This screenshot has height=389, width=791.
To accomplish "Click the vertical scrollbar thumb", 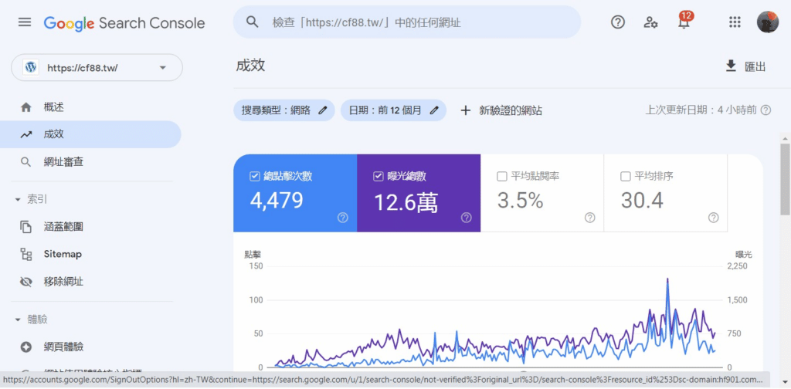I will [x=786, y=178].
